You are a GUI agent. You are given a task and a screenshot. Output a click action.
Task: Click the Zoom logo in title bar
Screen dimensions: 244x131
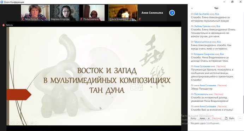[x=2, y=2]
